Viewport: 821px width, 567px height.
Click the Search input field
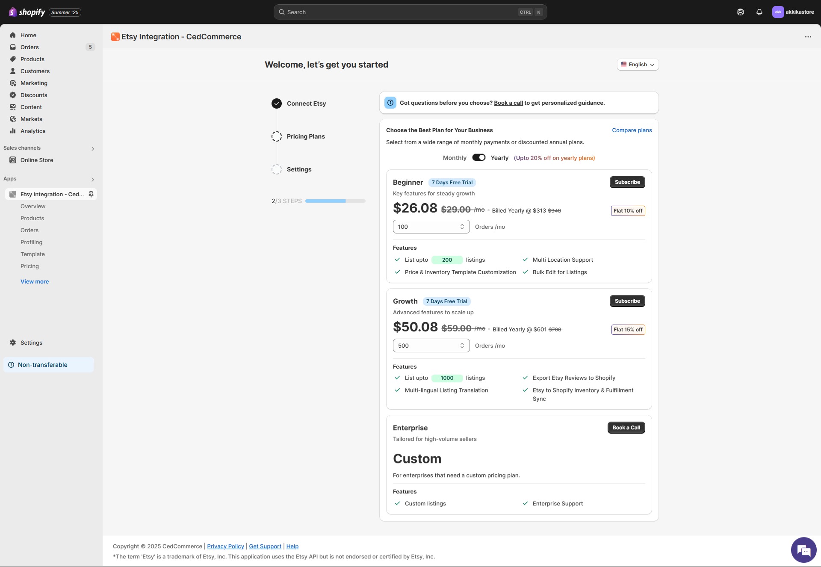(x=410, y=12)
